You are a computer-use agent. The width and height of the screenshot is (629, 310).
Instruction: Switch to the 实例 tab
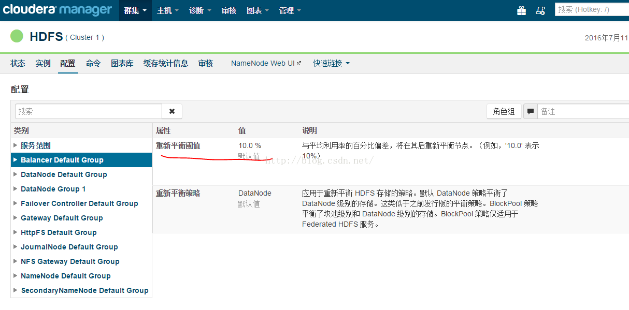pyautogui.click(x=43, y=63)
